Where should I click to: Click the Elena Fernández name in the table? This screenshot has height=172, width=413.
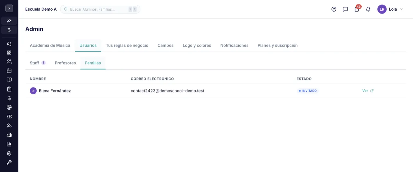click(55, 91)
